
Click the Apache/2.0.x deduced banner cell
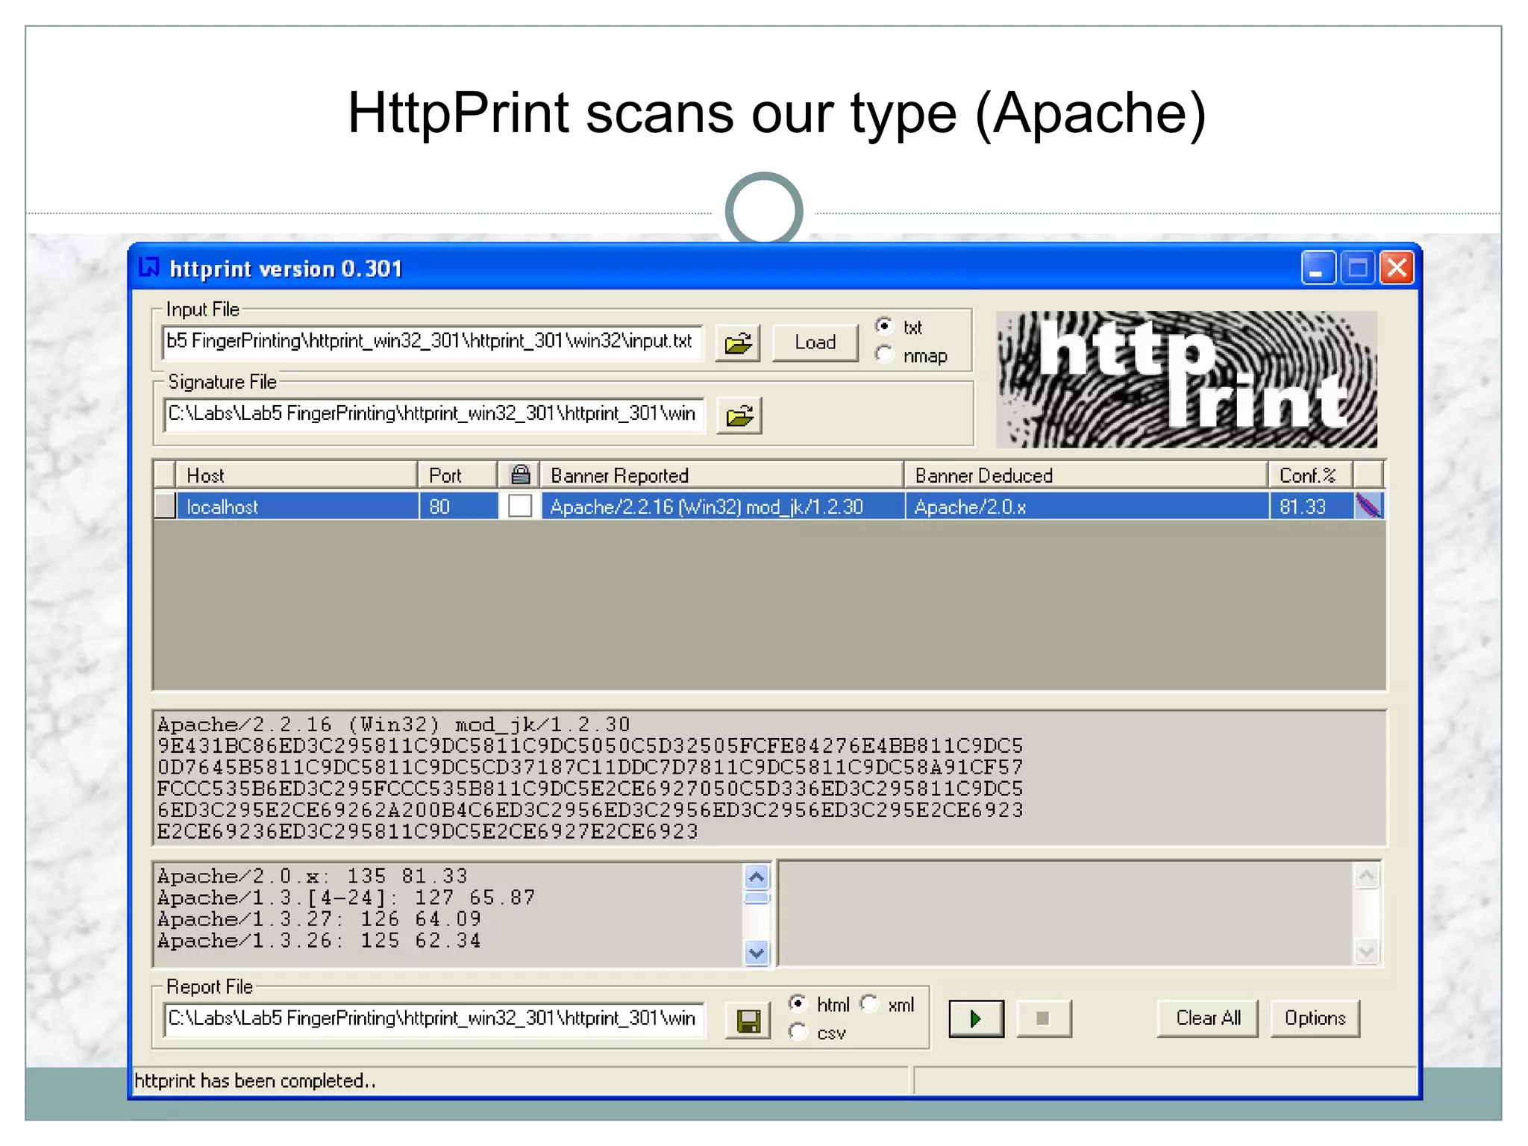pos(1087,506)
